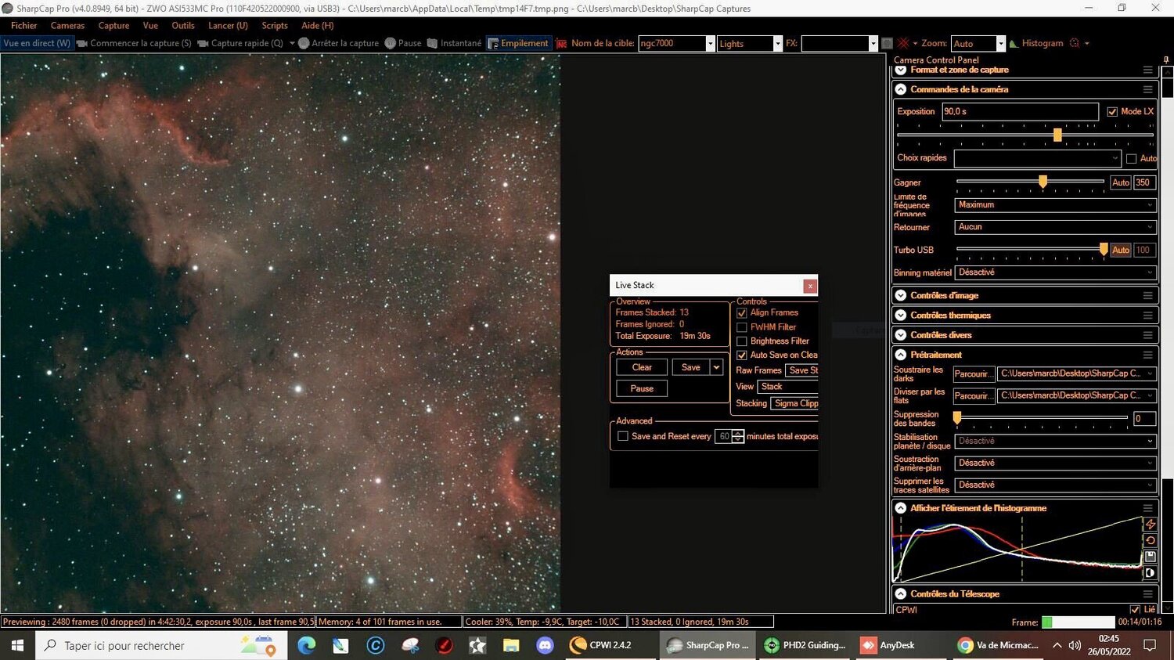This screenshot has height=660, width=1174.
Task: Open the Supprimer les traces satellites dropdown
Action: (x=1055, y=485)
